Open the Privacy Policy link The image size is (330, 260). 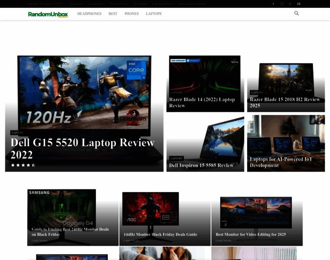[x=119, y=4]
